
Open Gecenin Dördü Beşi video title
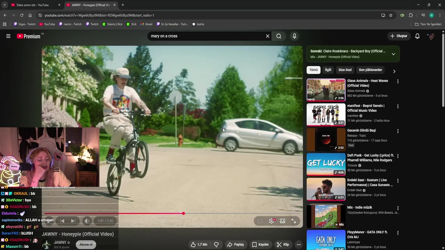[x=361, y=131]
